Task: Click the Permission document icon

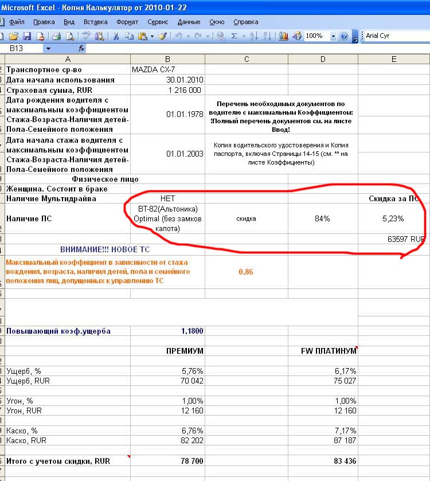Action: (x=41, y=36)
